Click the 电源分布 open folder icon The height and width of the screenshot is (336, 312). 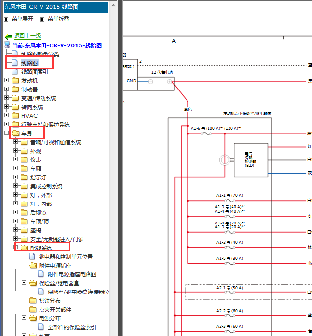coord(33,318)
